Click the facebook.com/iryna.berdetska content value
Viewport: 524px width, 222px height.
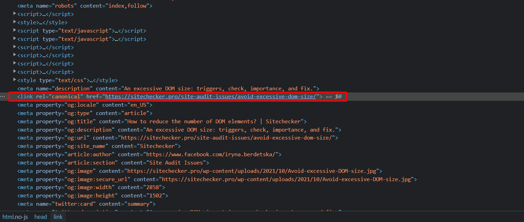point(211,154)
